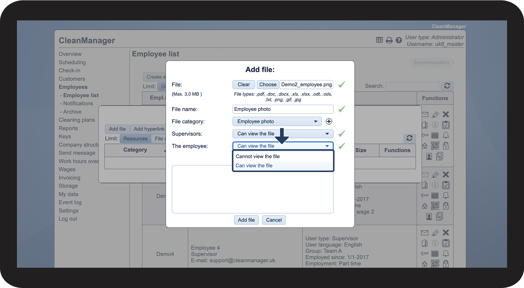Navigate to Customers in sidebar
This screenshot has width=524, height=288.
click(x=72, y=79)
